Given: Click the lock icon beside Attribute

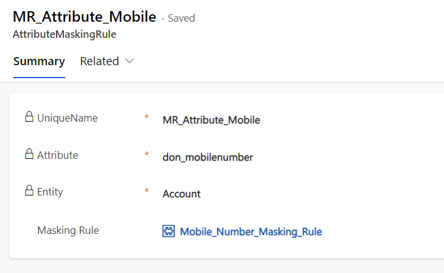Looking at the screenshot, I should 29,154.
